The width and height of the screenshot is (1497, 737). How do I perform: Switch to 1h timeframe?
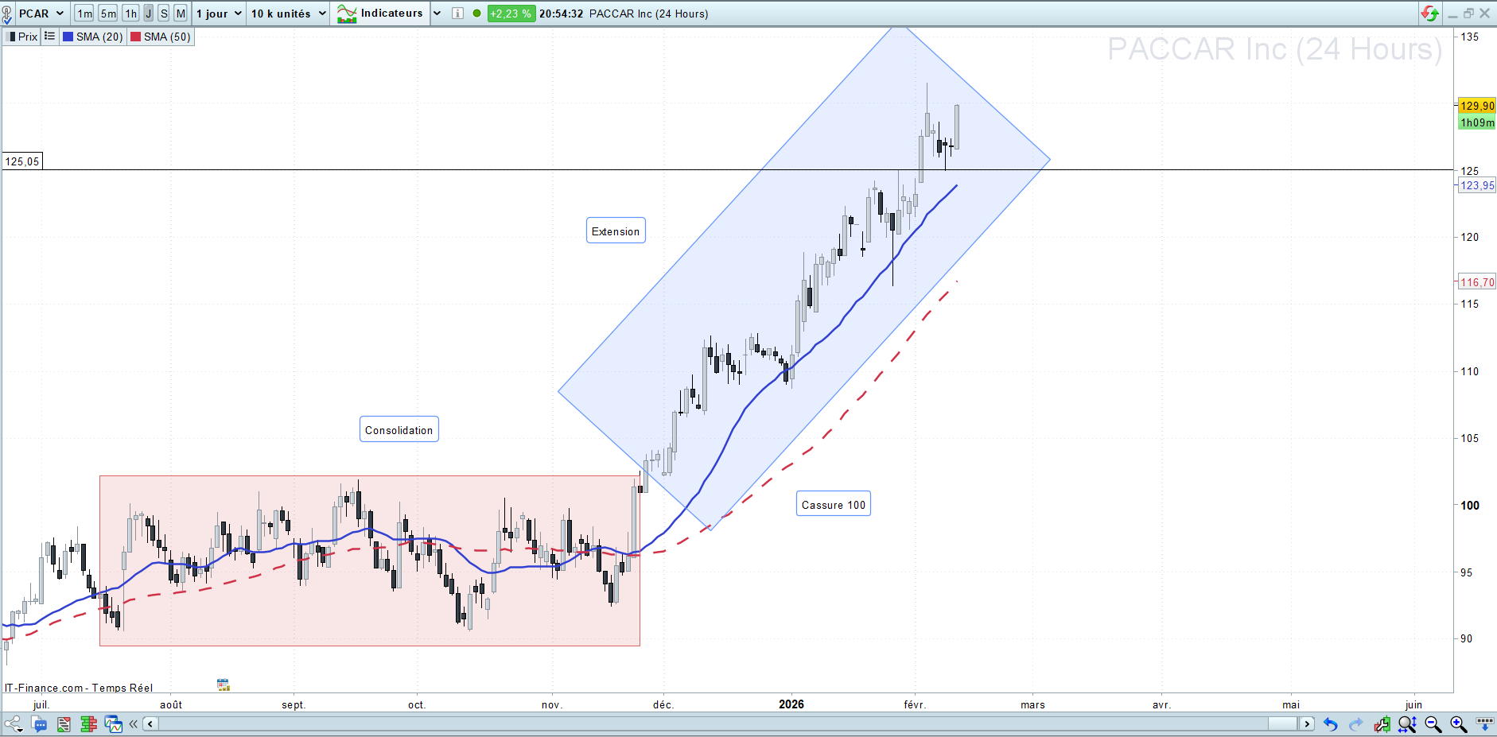(131, 14)
